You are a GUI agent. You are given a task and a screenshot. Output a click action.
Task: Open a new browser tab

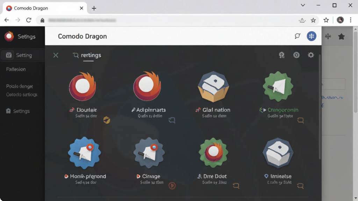click(x=94, y=8)
